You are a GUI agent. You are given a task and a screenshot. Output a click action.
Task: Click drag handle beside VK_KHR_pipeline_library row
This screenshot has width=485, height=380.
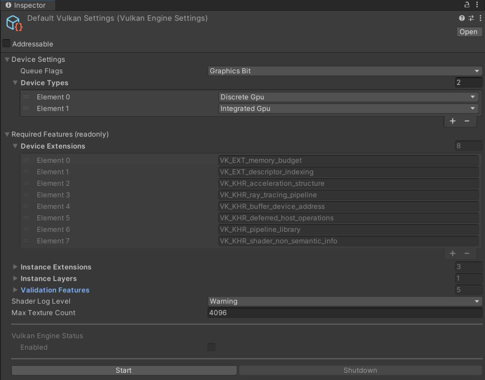pyautogui.click(x=26, y=229)
